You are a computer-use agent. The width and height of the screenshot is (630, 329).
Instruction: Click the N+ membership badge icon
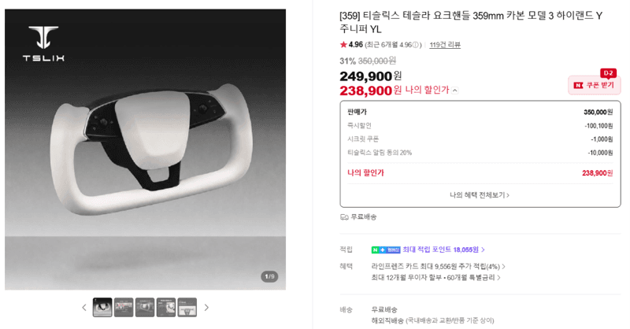[386, 250]
